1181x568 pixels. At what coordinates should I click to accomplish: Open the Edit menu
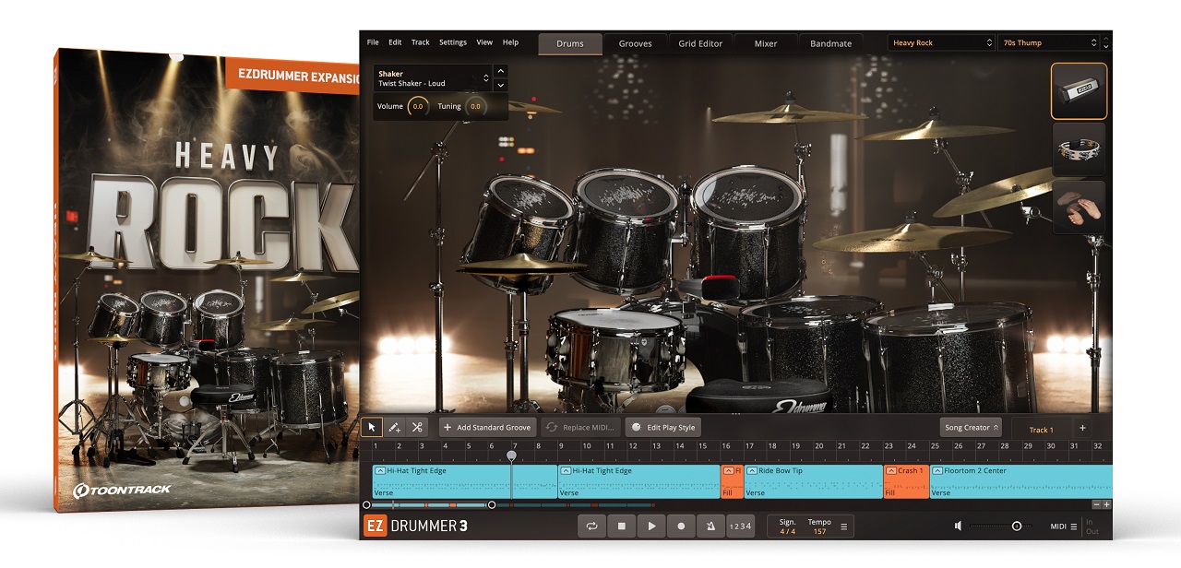(x=395, y=42)
